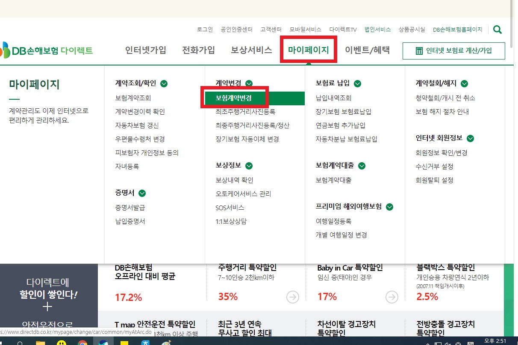518x345 pixels.
Task: Go to DB손해보험홈페이지 link
Action: [457, 30]
